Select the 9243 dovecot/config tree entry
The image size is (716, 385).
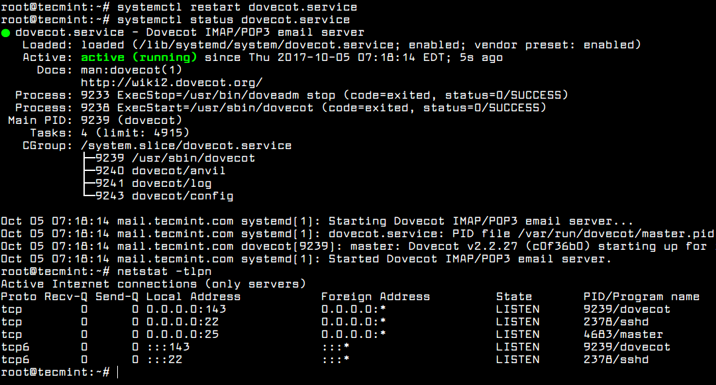[x=164, y=196]
